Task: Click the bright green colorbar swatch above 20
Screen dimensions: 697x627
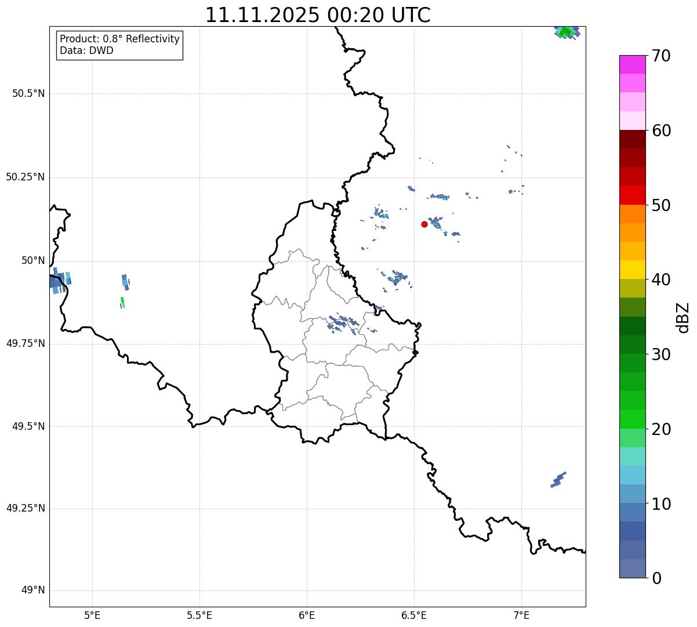Action: 632,419
